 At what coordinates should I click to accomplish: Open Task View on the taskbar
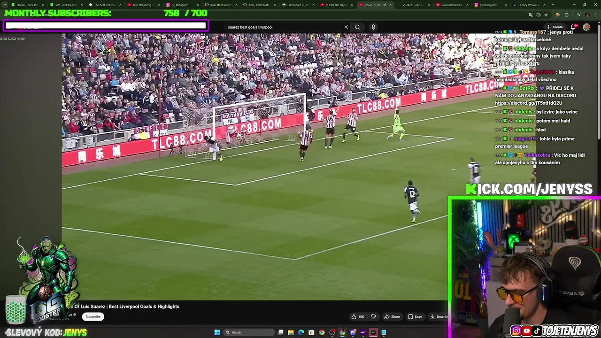[280, 332]
